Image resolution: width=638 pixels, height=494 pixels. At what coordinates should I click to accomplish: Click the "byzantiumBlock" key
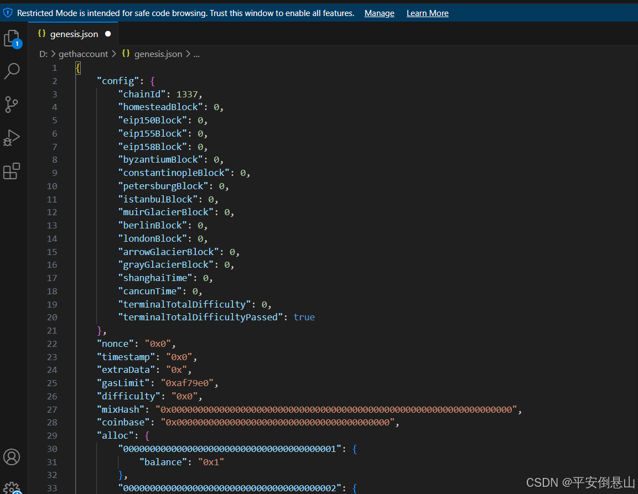pos(160,159)
